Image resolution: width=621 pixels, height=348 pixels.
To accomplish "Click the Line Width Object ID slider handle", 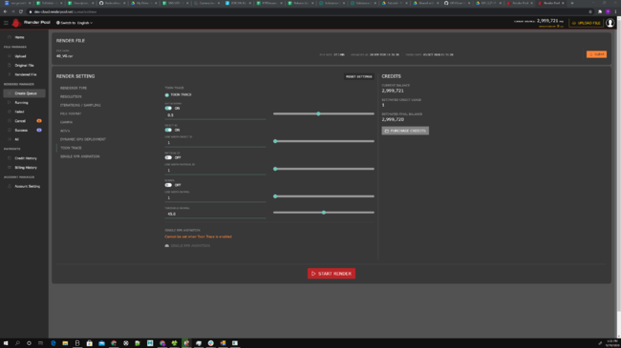I will 275,141.
